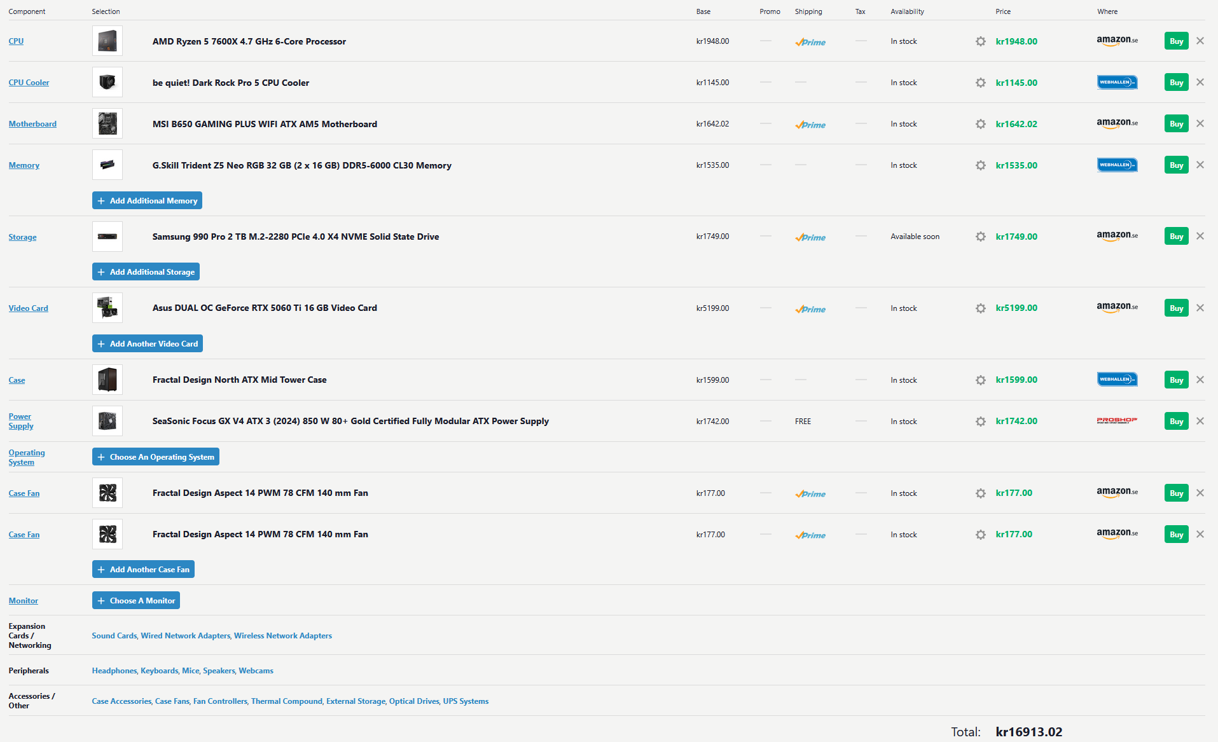Browse Webcams under Peripherals

[256, 671]
